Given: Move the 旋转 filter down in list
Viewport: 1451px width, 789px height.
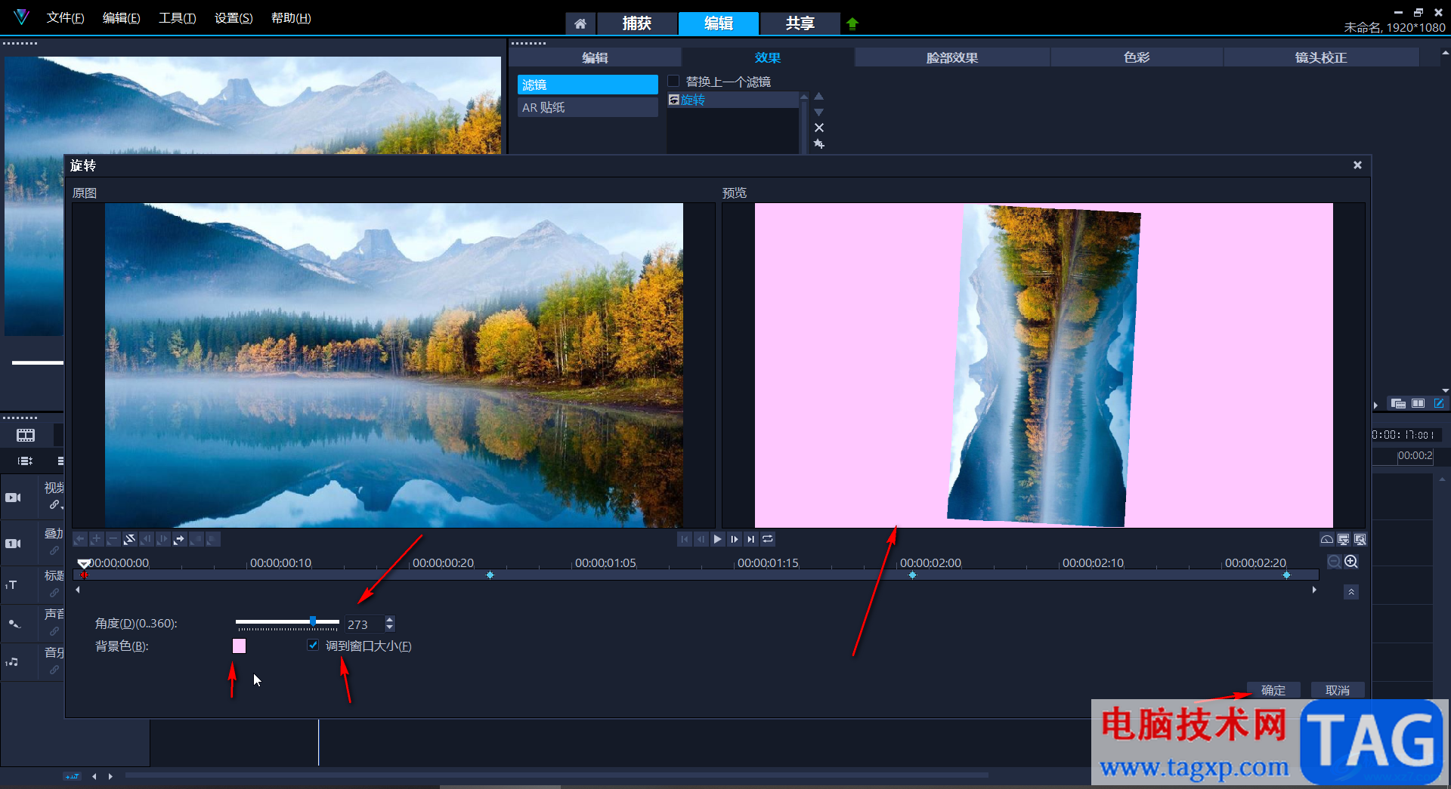Looking at the screenshot, I should pyautogui.click(x=818, y=112).
